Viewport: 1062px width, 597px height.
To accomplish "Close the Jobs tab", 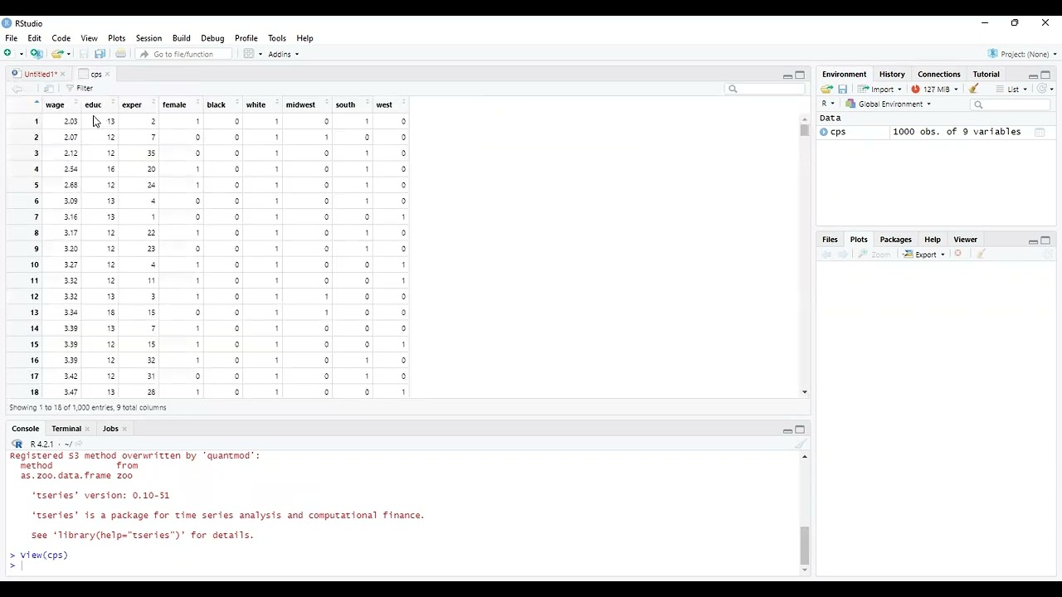I will click(124, 430).
